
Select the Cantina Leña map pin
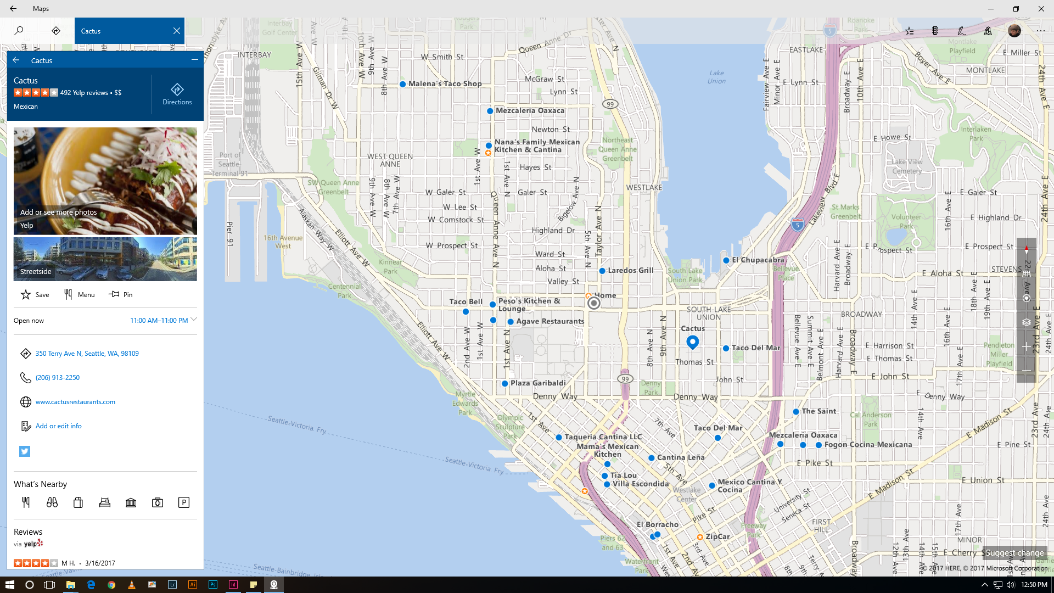click(651, 457)
